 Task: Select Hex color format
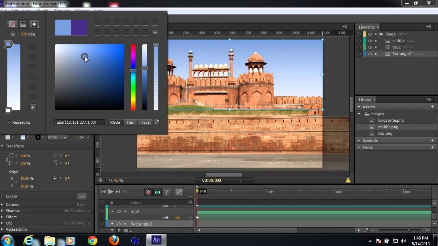coord(130,122)
